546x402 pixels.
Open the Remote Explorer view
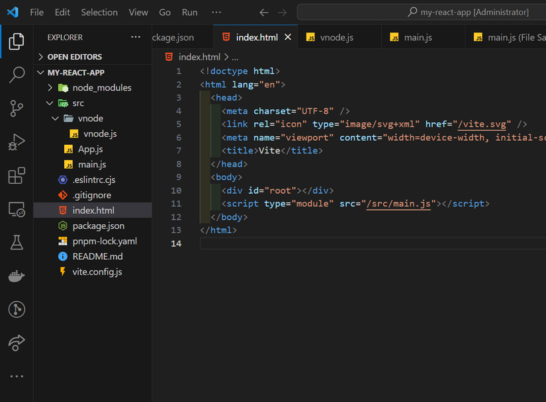[17, 210]
